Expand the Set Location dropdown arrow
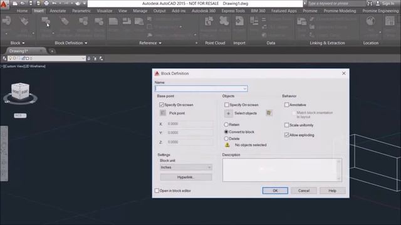The height and width of the screenshot is (225, 401). pos(380,32)
